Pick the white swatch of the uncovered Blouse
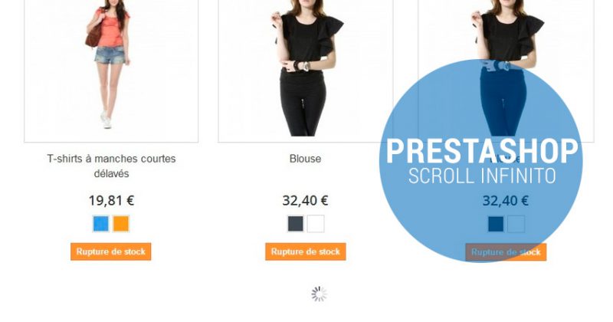613x322 pixels. pos(316,224)
